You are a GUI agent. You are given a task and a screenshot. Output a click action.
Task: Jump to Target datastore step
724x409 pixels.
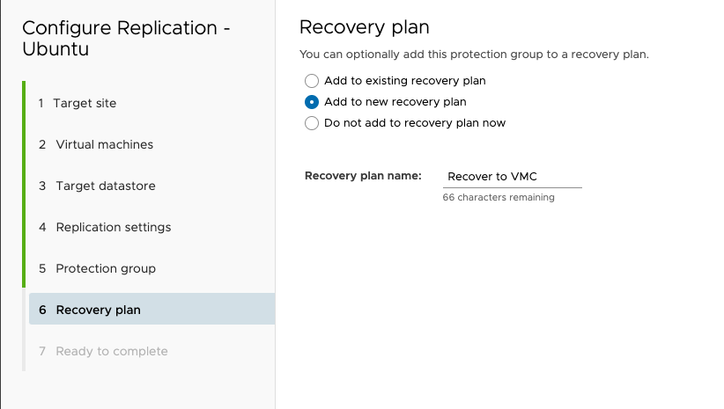point(105,186)
